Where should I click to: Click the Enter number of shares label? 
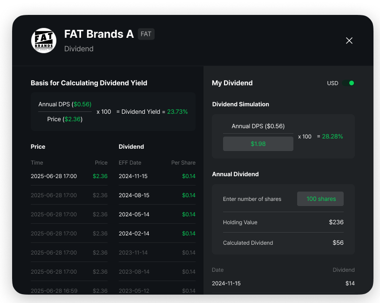click(252, 199)
